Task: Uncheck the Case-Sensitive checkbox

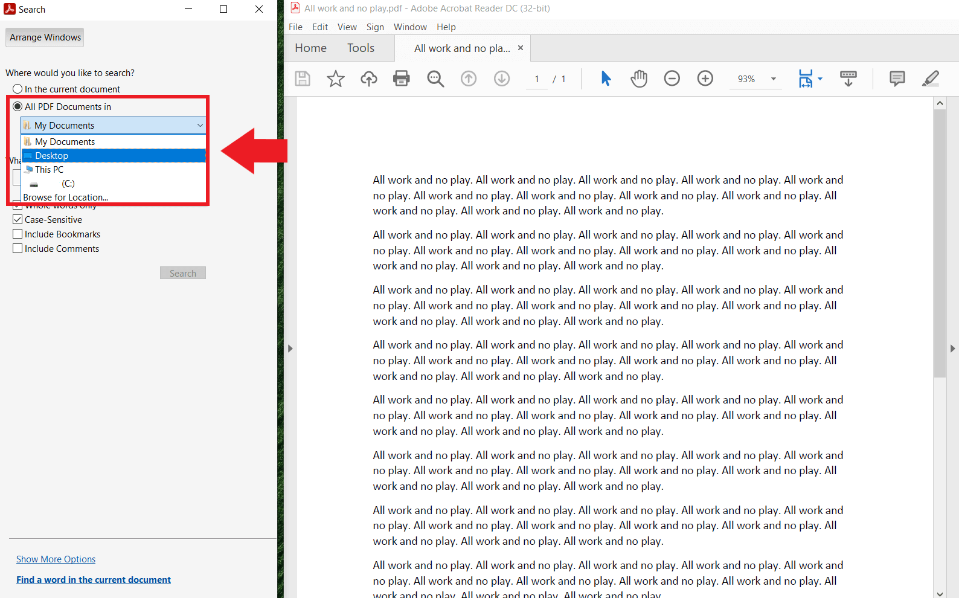Action: (18, 220)
